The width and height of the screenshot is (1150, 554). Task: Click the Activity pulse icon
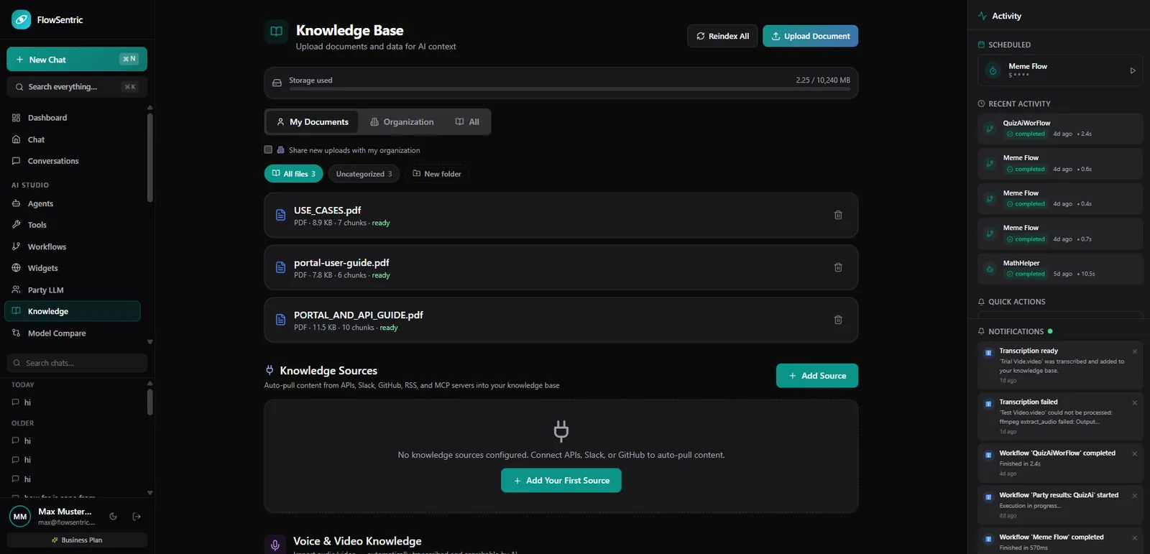[983, 16]
